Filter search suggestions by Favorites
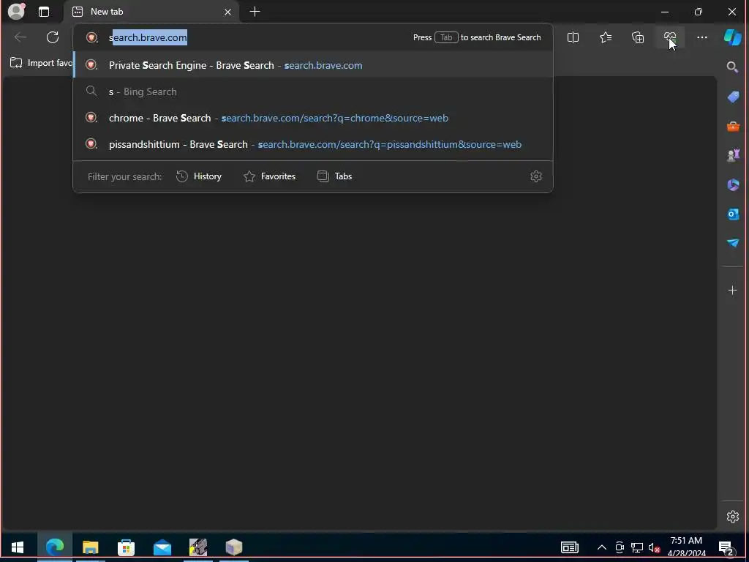 tap(269, 176)
